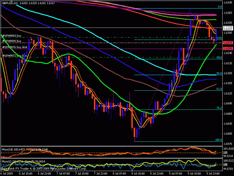Click the 1.6395 price scale value
Screen dimensions: 234x176
click(228, 3)
